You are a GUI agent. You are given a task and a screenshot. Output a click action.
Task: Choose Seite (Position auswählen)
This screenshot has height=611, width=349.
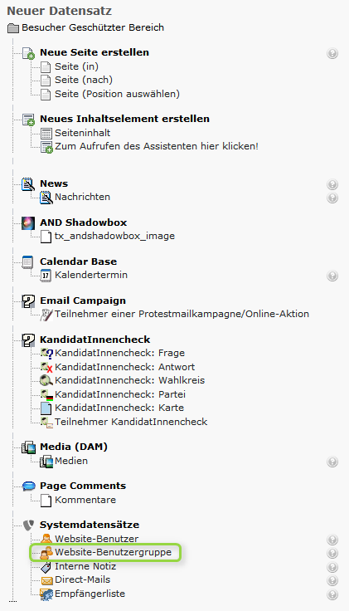117,94
